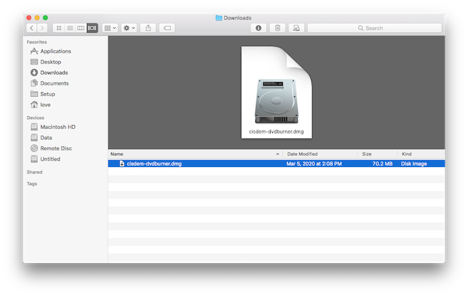Go back with the left arrow
This screenshot has height=296, width=468.
(x=32, y=28)
